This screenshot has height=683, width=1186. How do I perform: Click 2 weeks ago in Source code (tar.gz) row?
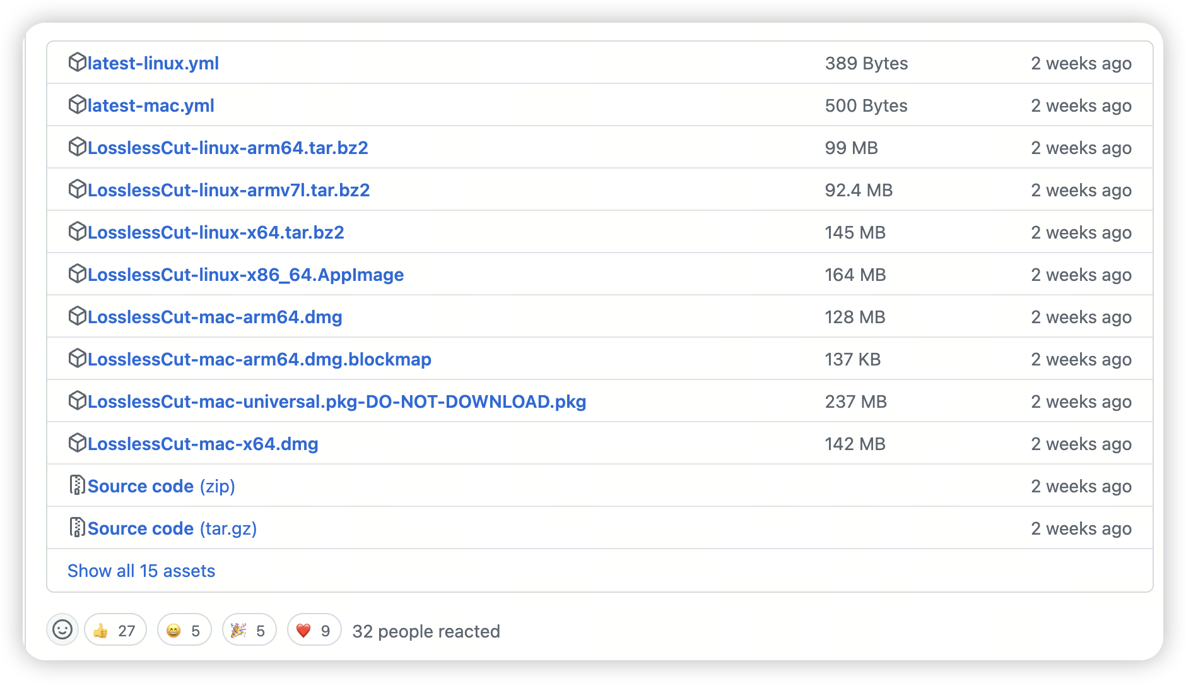pyautogui.click(x=1081, y=528)
